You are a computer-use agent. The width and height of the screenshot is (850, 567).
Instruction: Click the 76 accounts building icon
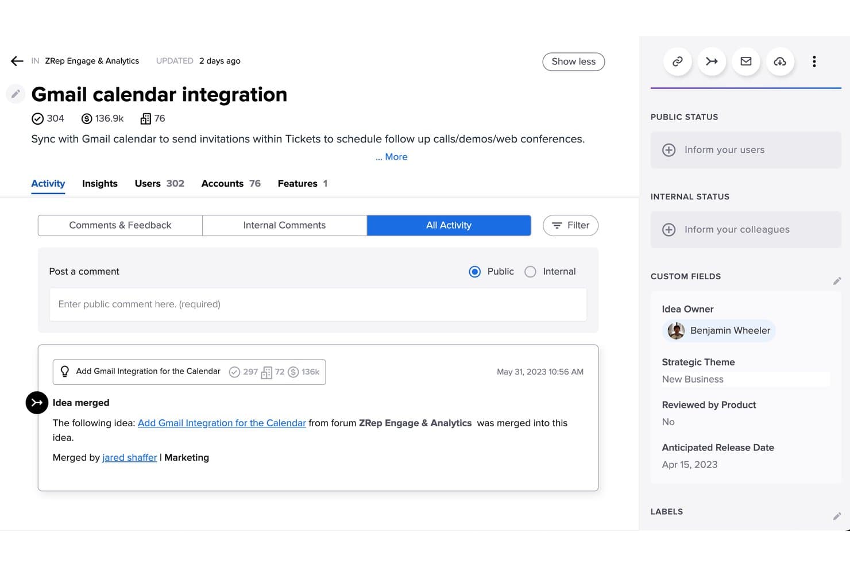(146, 119)
